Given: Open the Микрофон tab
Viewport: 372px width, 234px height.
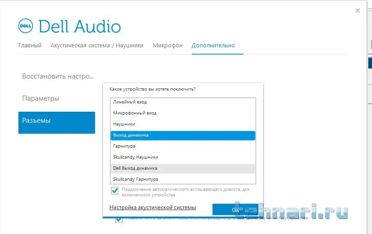Looking at the screenshot, I should (167, 45).
